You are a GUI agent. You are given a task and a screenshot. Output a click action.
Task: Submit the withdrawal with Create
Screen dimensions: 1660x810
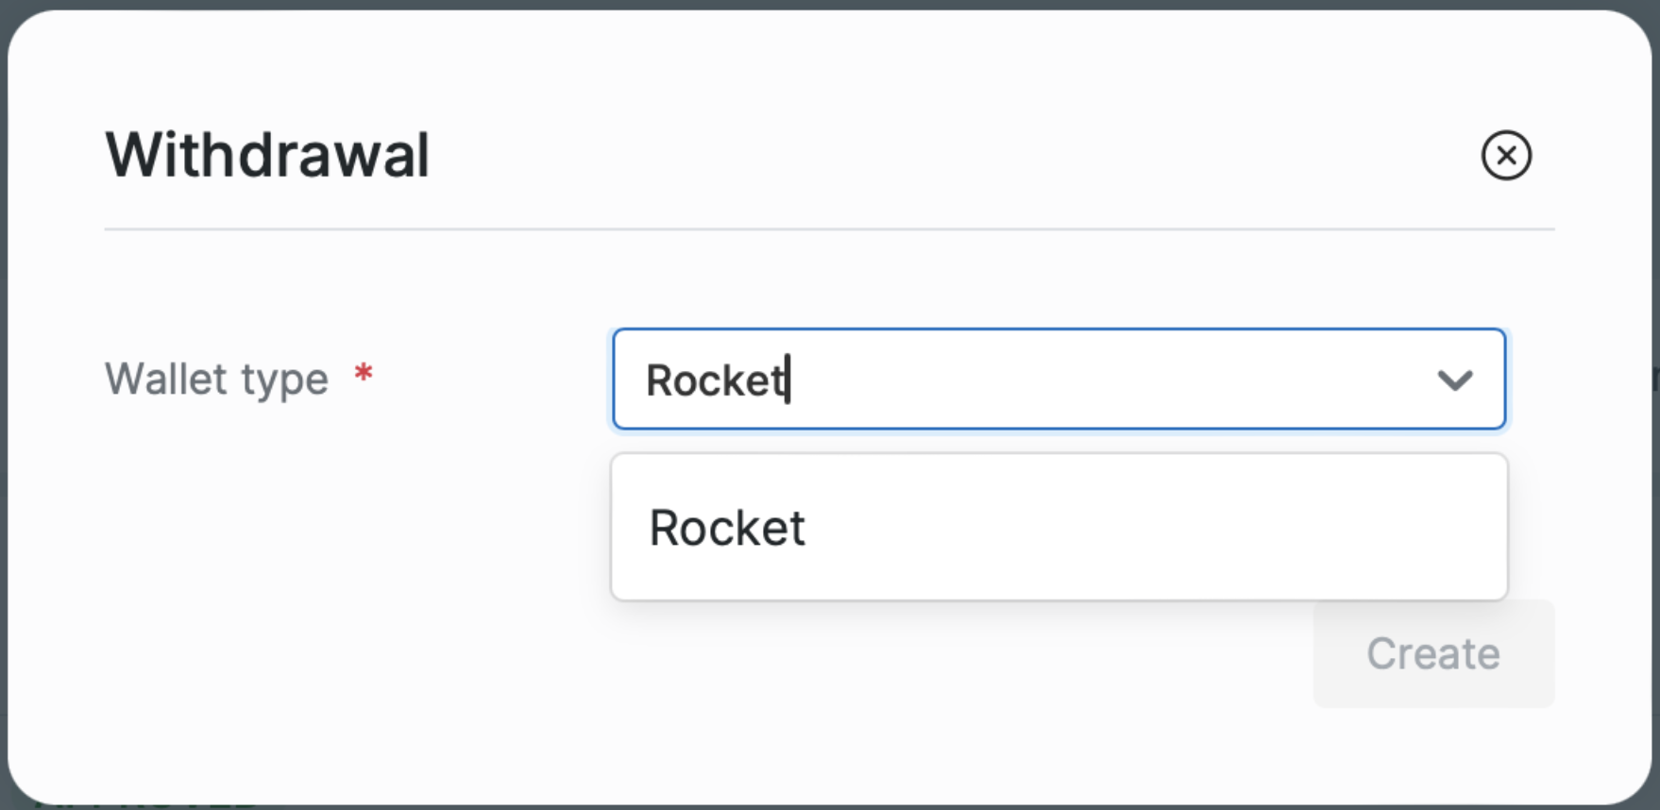click(1432, 653)
